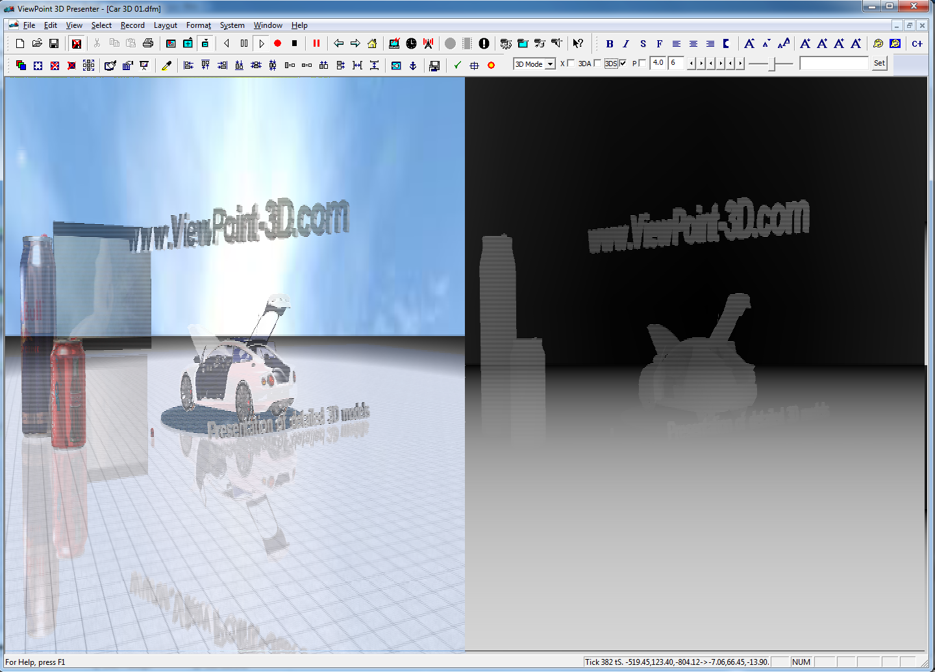Click the empty text field beside Set
935x672 pixels.
click(x=834, y=63)
